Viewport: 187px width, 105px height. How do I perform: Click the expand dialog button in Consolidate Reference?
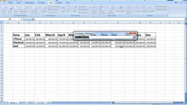point(134,37)
